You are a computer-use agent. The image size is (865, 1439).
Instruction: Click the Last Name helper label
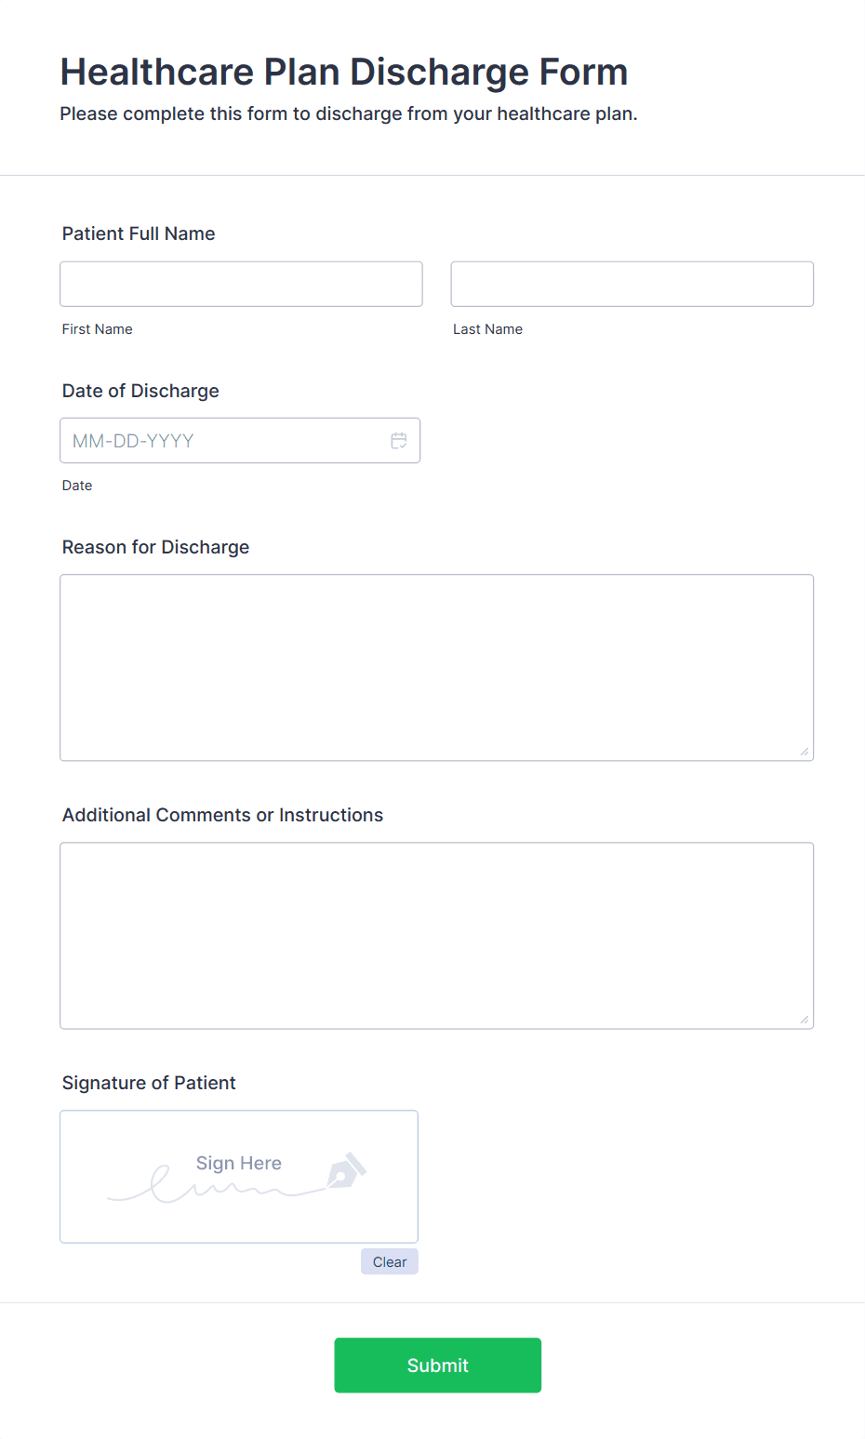[487, 328]
